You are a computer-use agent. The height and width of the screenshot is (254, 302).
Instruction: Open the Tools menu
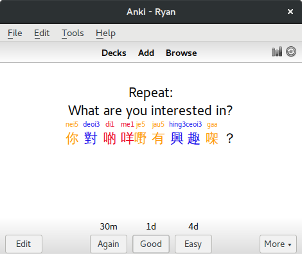coord(73,33)
